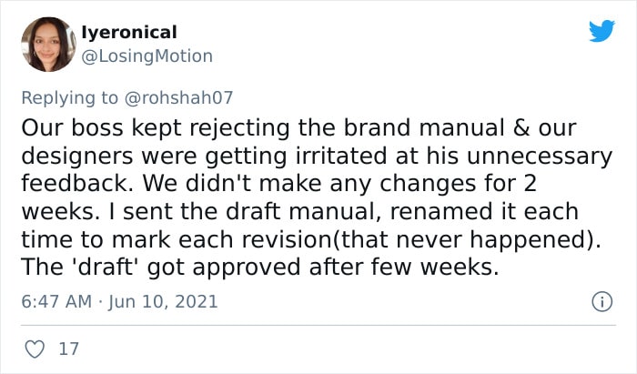The image size is (637, 374).
Task: Click the tweet's first line 'Our boss kept rejecting'
Action: pyautogui.click(x=156, y=128)
